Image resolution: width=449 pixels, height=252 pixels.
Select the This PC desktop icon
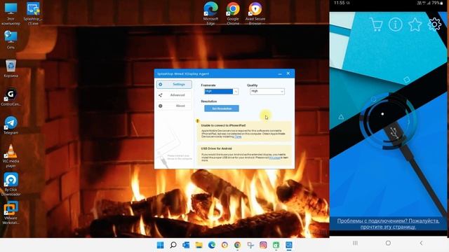[x=11, y=13]
